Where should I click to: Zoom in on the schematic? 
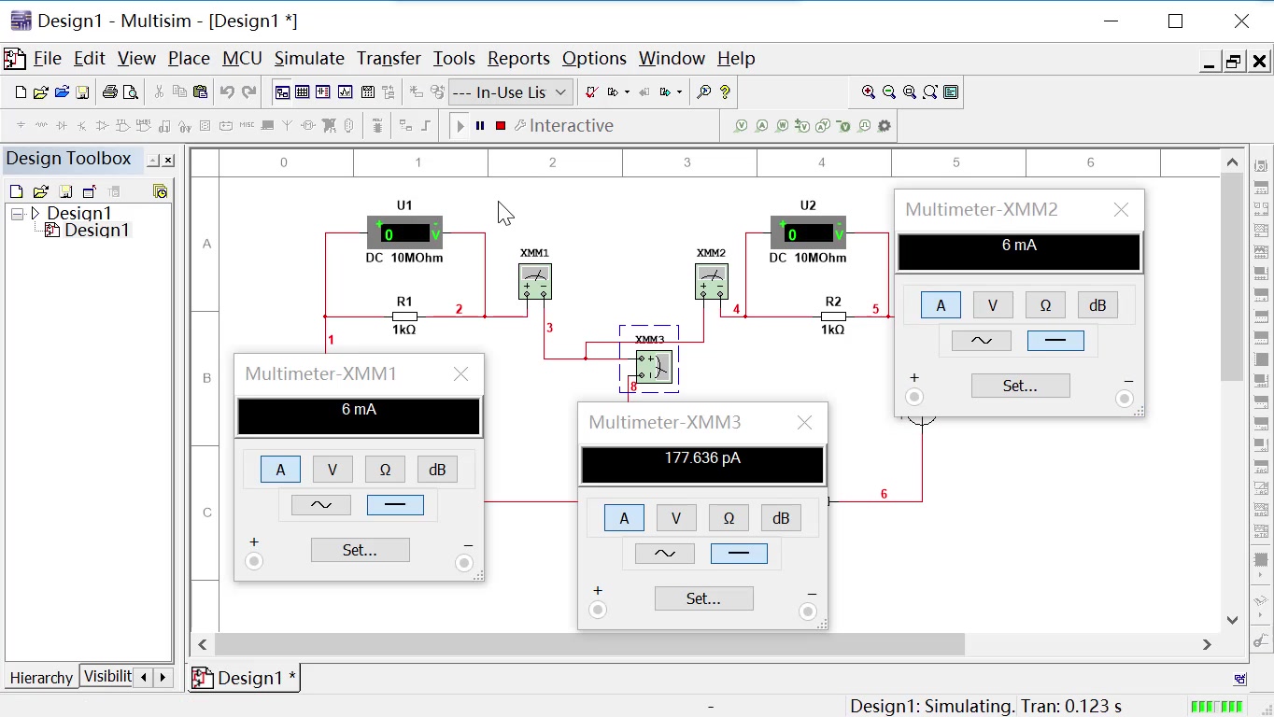coord(869,92)
